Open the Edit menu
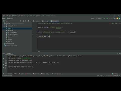Screen dimensions: 121x91 click(7, 16)
